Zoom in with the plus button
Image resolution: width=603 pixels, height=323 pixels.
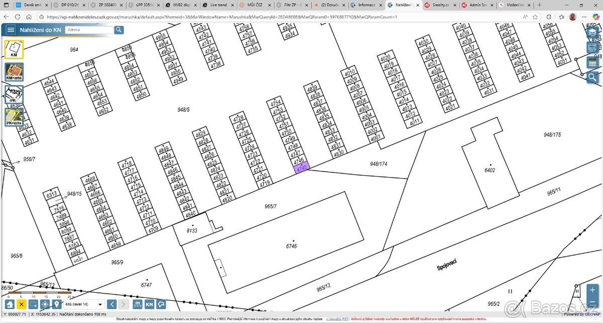pyautogui.click(x=592, y=290)
